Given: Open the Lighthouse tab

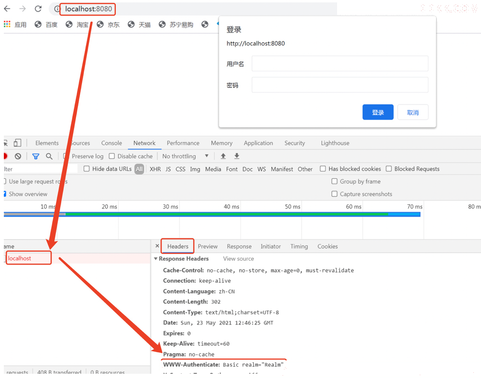Looking at the screenshot, I should 335,143.
